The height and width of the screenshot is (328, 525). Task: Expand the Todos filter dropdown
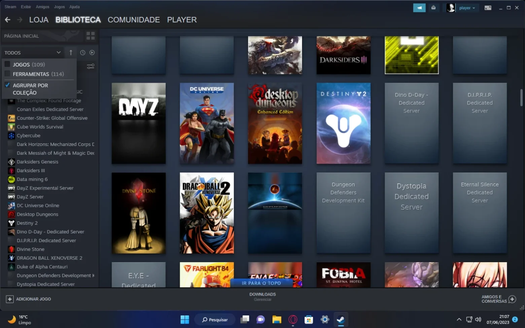(x=32, y=53)
